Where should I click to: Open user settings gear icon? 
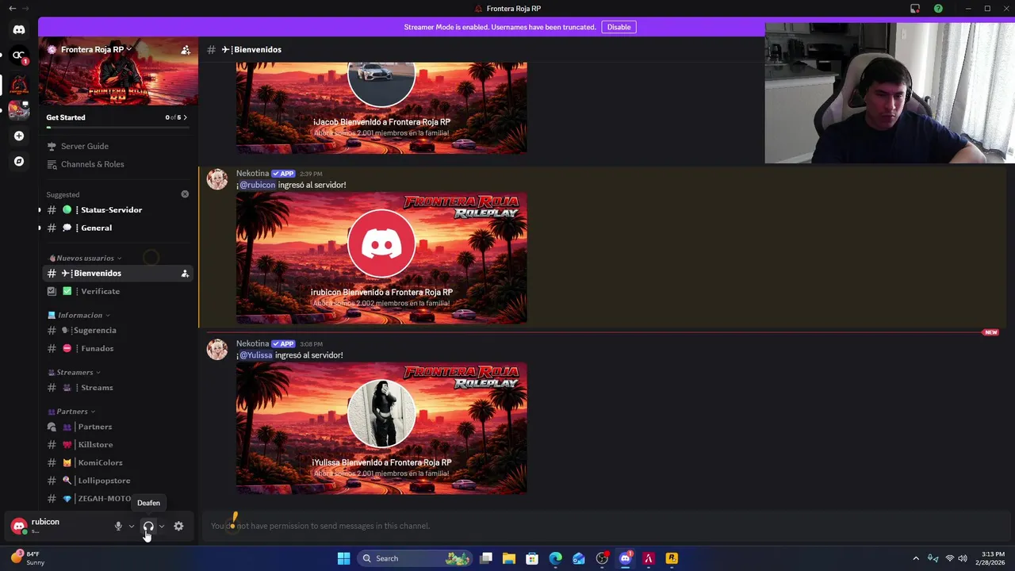tap(178, 526)
